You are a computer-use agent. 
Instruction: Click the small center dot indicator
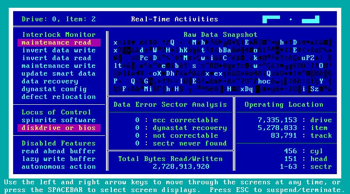tap(291, 19)
